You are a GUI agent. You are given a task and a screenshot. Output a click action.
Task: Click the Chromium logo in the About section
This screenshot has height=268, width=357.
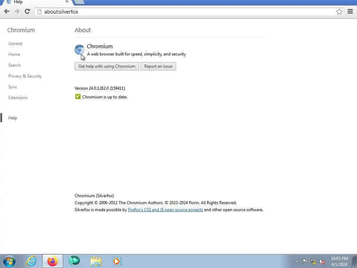79,50
